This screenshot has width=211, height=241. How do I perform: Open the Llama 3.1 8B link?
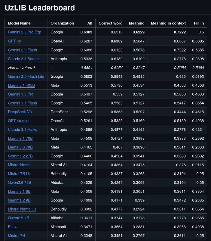[19, 191]
